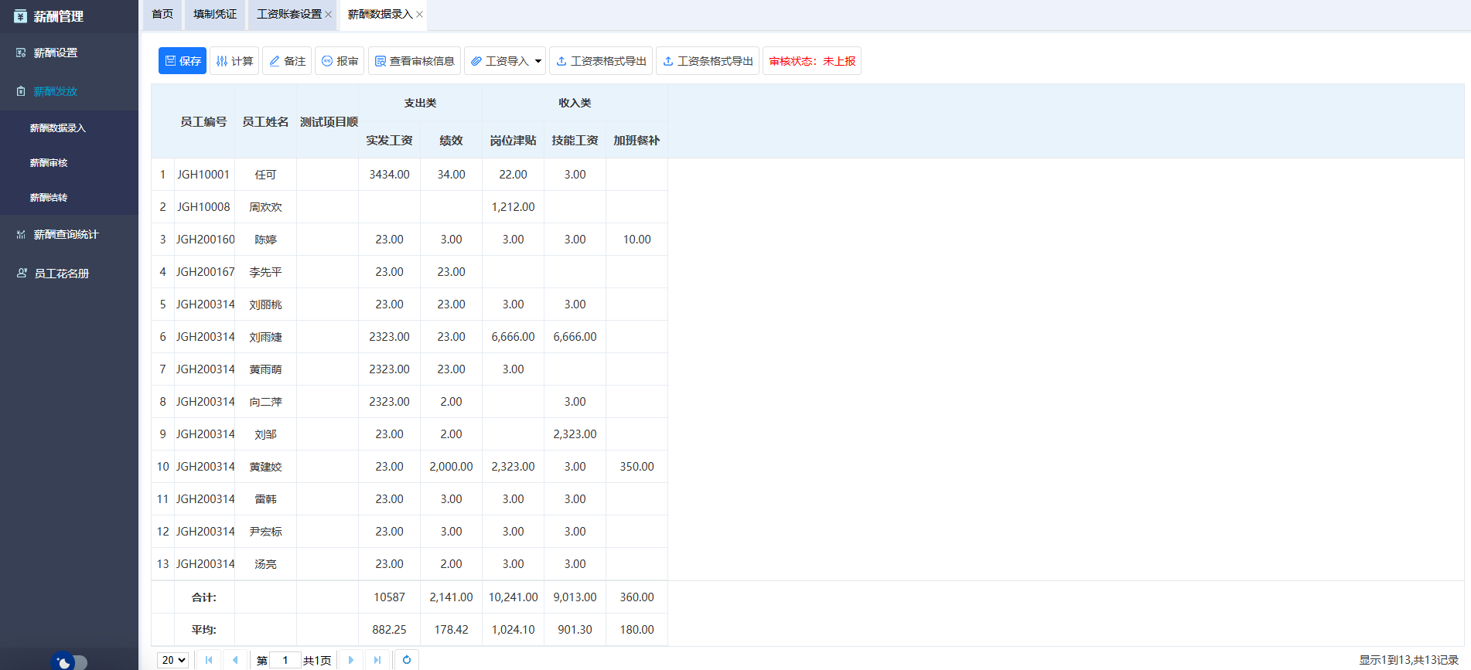Click the 显示1到13,共13记录 status text
Image resolution: width=1471 pixels, height=670 pixels.
click(x=1408, y=660)
